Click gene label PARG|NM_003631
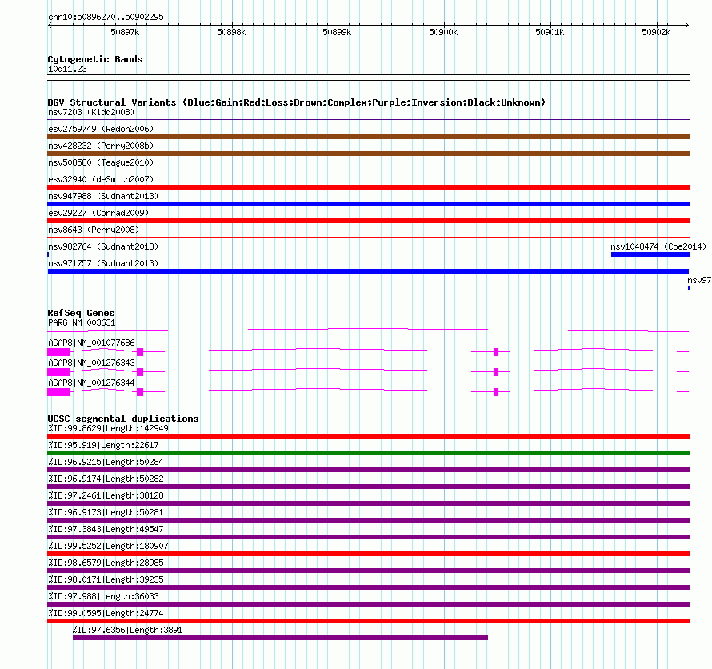The width and height of the screenshot is (712, 669). click(x=82, y=323)
